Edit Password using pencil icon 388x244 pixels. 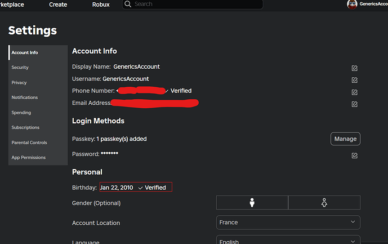click(354, 155)
